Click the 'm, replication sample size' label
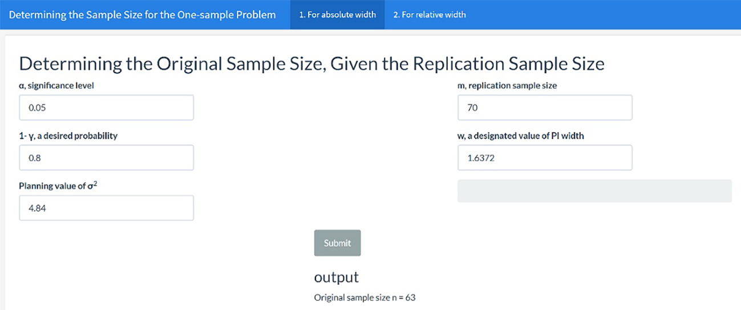 507,86
